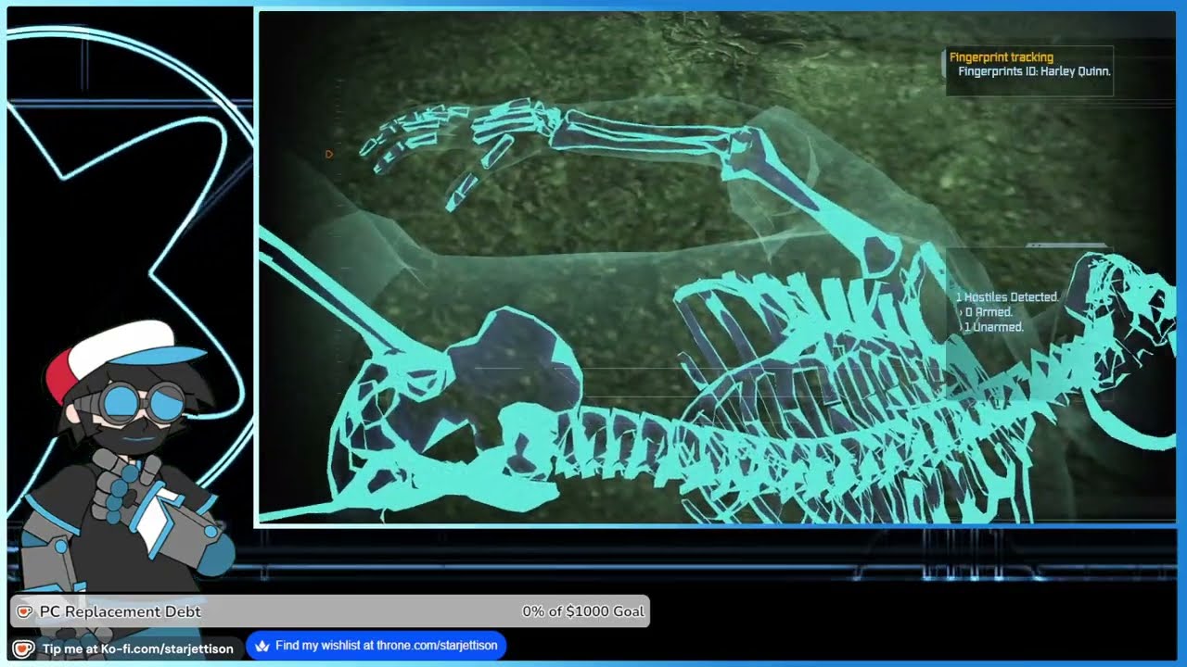Click the Throne crown icon on wishlist banner
This screenshot has width=1187, height=667.
tap(262, 646)
